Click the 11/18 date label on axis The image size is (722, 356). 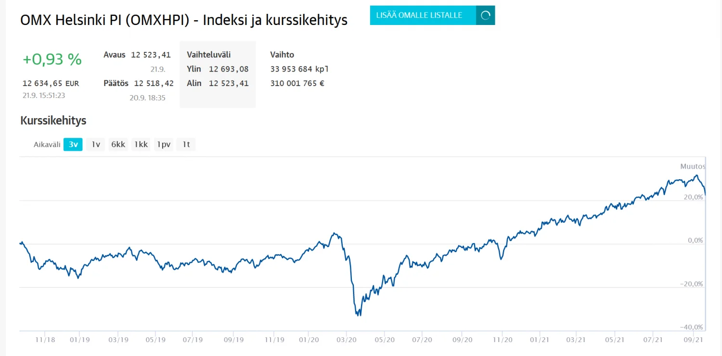45,340
